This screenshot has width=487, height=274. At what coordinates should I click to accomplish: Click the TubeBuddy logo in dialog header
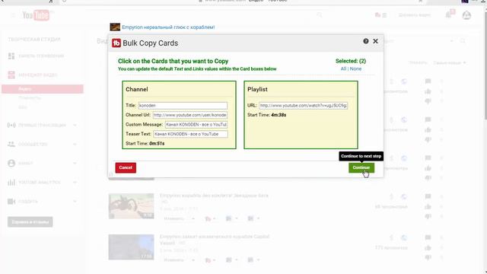coord(116,43)
